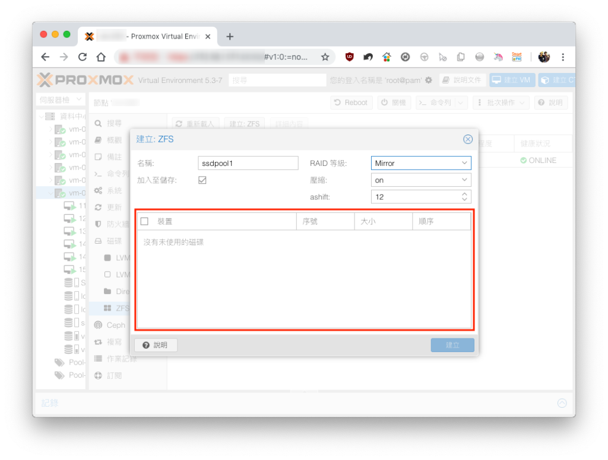608x460 pixels.
Task: Click the Proxmox logo
Action: click(85, 80)
